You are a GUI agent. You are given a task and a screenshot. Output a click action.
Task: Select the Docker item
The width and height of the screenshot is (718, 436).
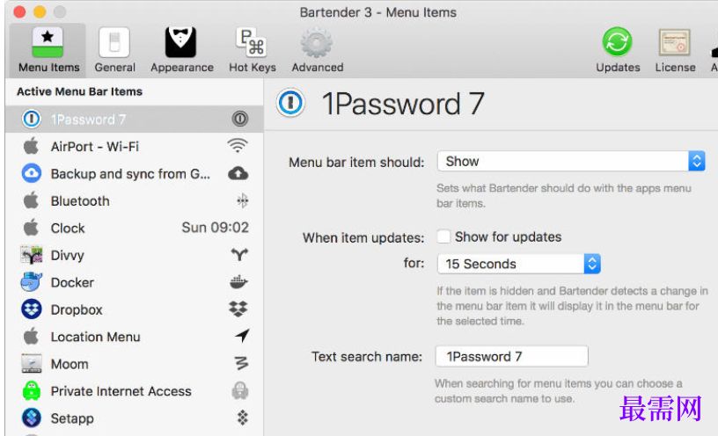(134, 282)
